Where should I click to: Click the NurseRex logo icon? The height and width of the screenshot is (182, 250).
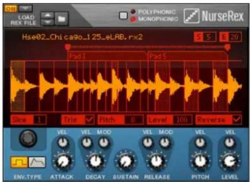tap(192, 16)
